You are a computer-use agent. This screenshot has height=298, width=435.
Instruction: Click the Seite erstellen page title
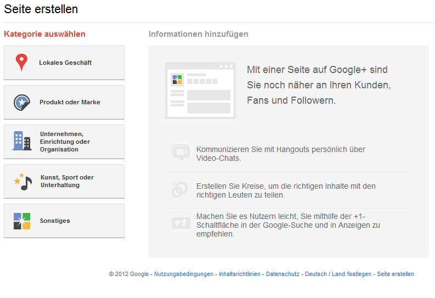41,9
